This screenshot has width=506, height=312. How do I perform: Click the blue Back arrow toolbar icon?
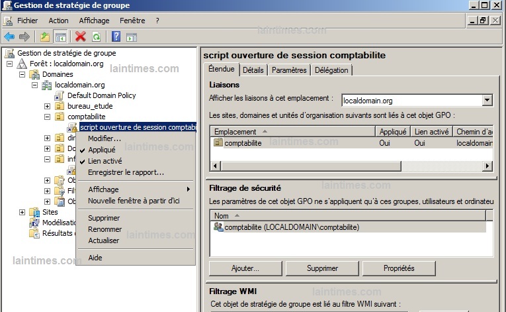click(x=9, y=36)
